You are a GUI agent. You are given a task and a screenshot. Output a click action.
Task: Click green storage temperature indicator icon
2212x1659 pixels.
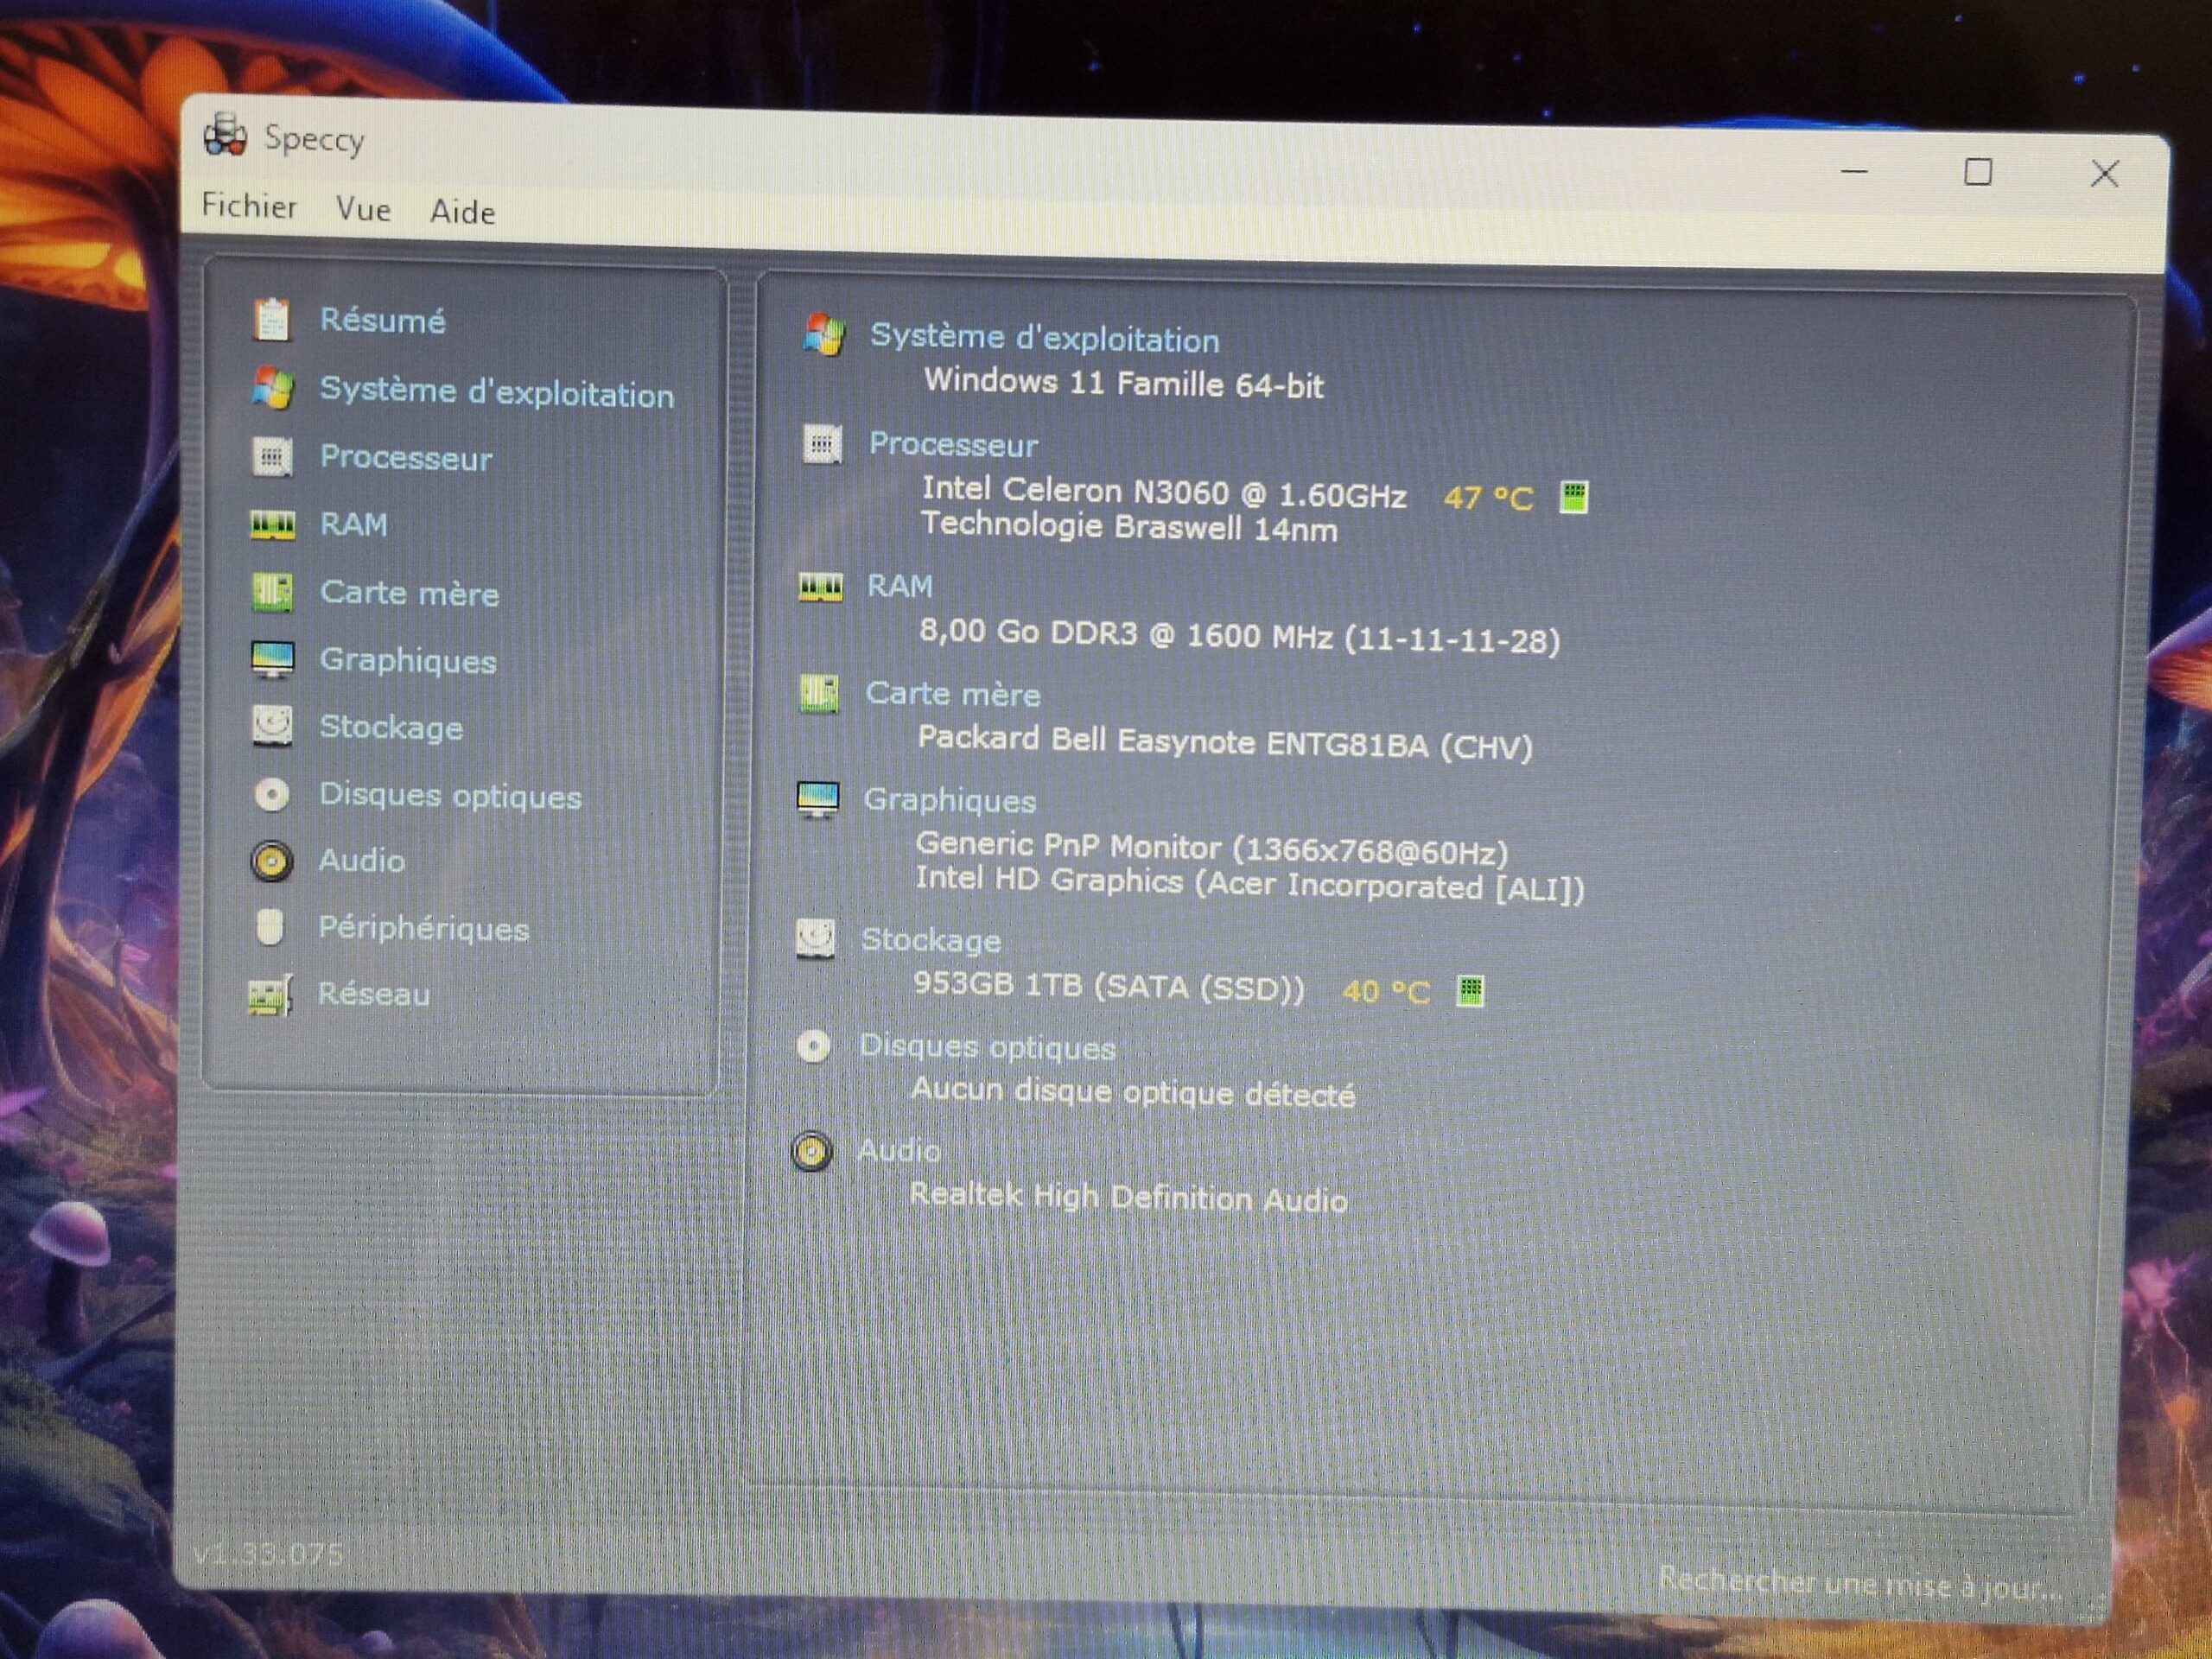1469,990
